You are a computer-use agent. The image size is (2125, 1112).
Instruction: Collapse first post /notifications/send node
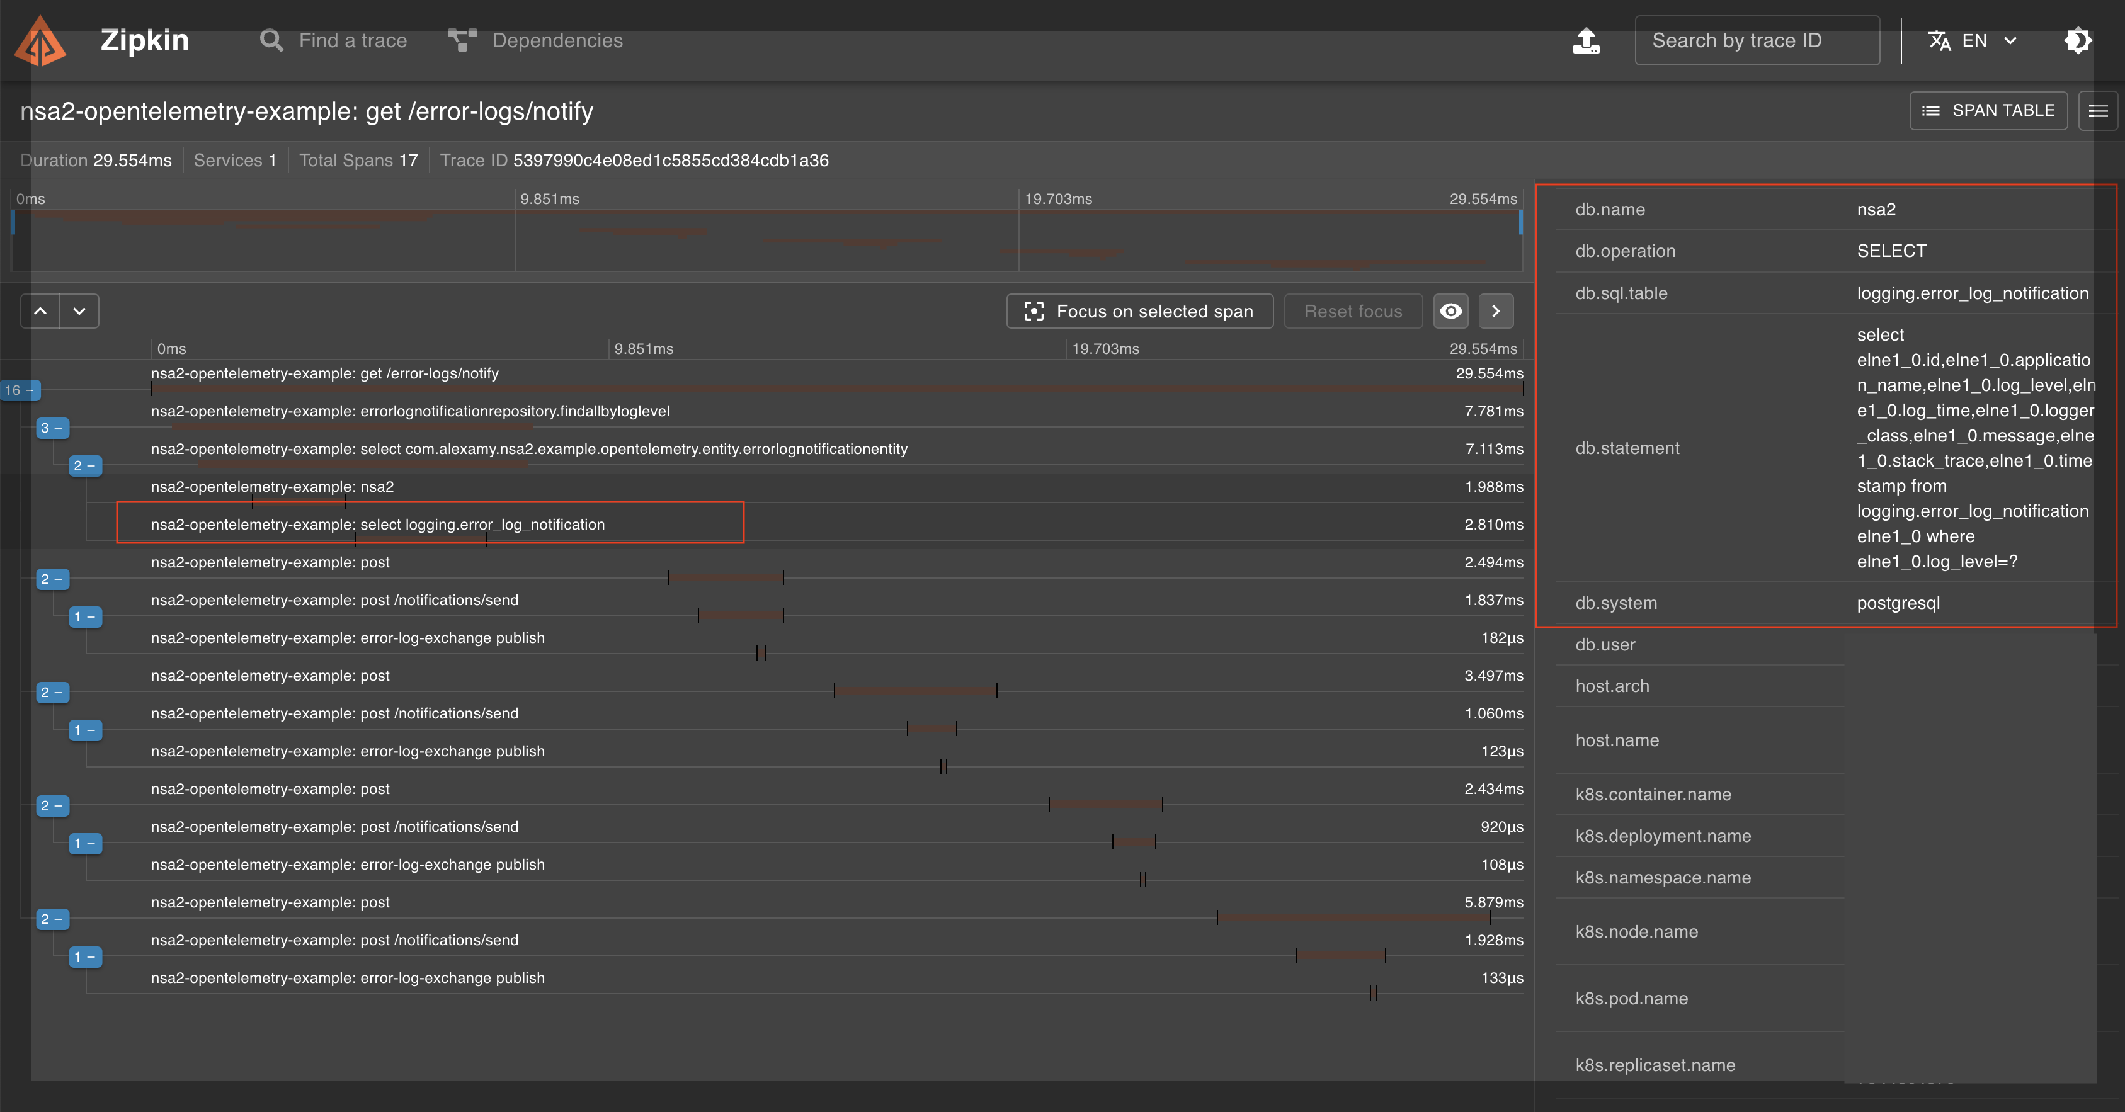click(x=85, y=617)
